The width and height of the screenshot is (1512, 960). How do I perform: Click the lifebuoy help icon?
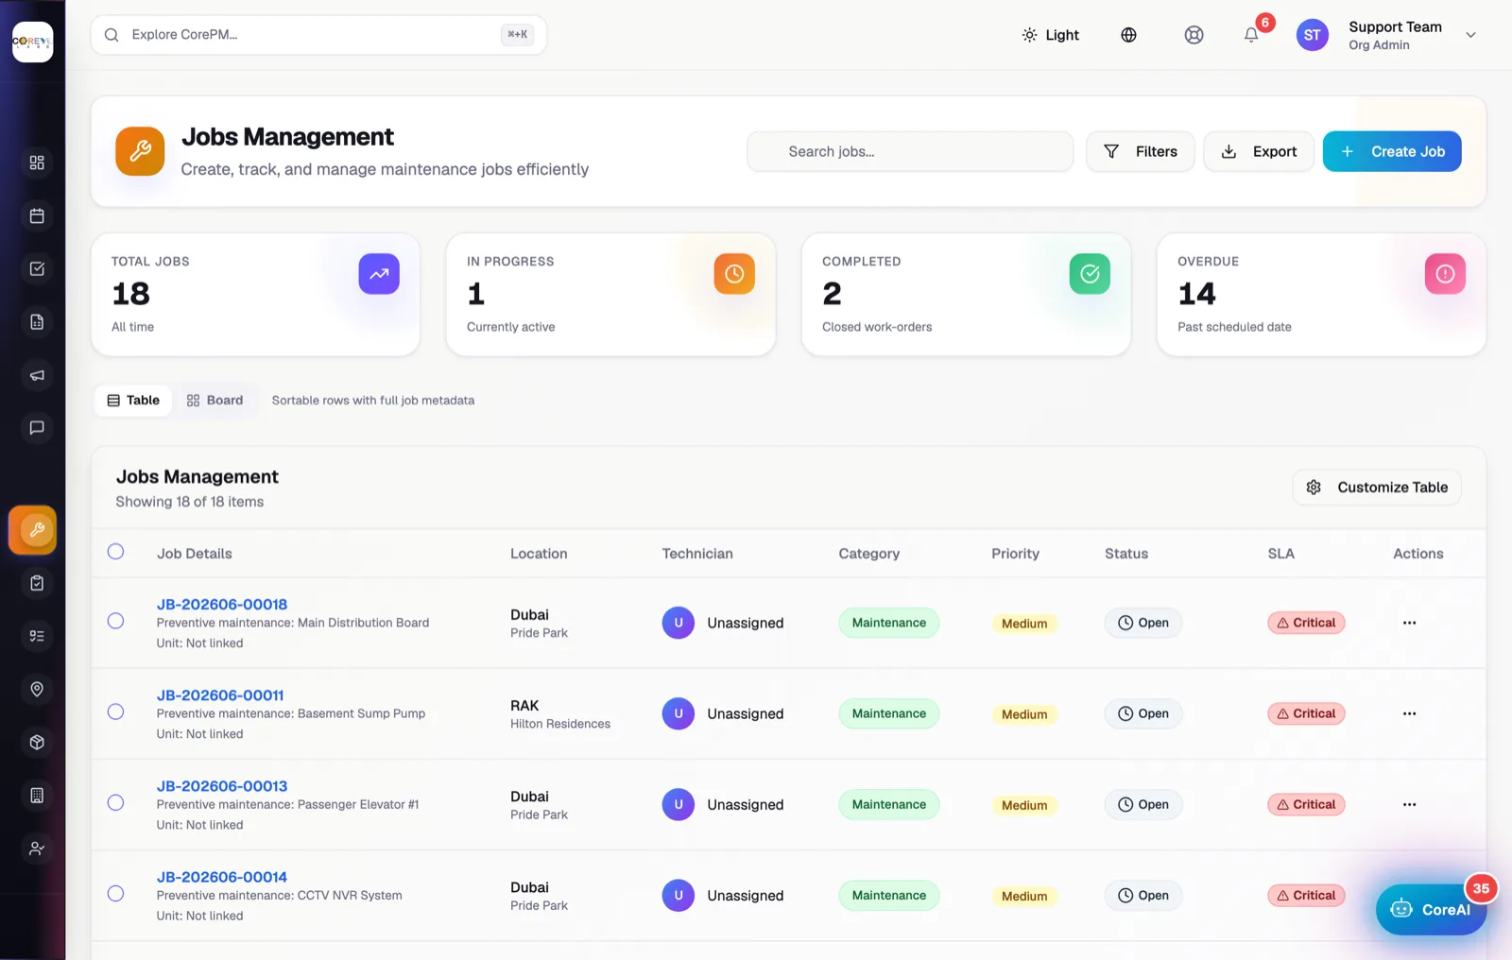[x=1194, y=35]
